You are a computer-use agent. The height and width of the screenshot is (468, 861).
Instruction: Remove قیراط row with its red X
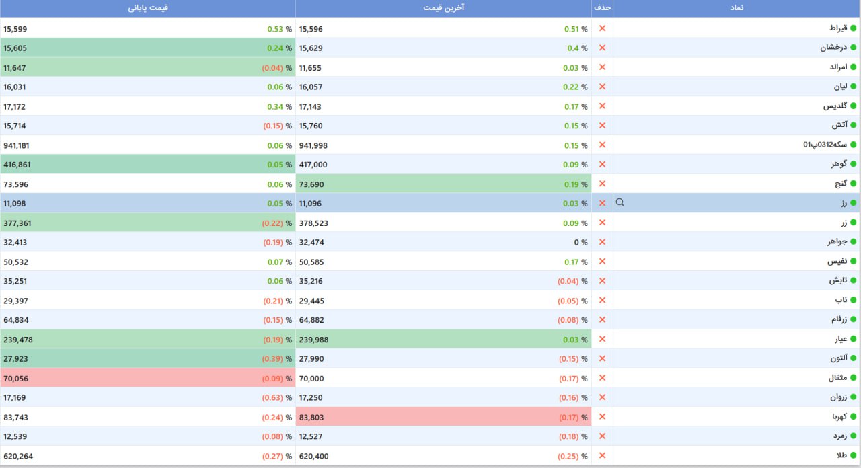point(602,28)
